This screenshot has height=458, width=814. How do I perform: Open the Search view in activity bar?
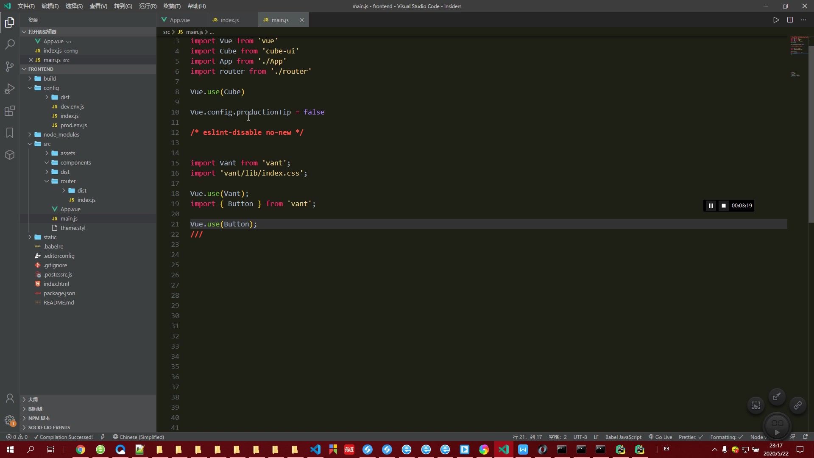click(x=10, y=45)
